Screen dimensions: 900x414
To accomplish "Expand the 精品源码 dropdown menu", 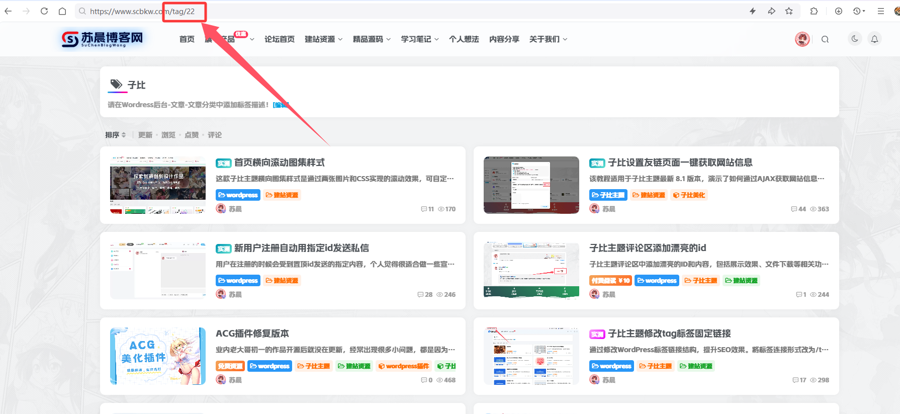I will pyautogui.click(x=372, y=39).
